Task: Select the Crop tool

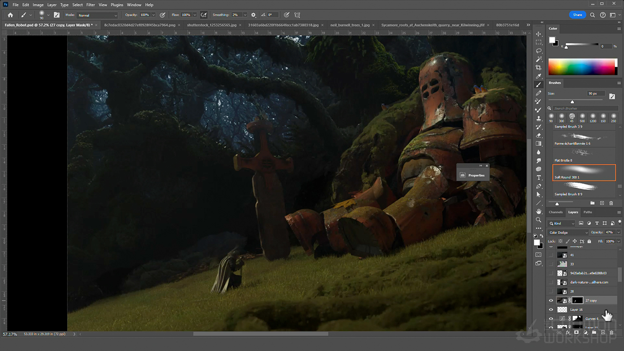Action: click(x=539, y=68)
